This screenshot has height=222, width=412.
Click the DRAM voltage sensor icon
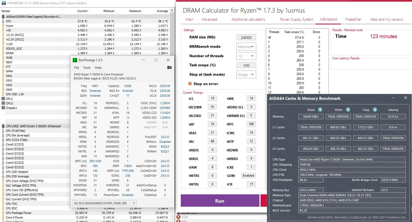tap(3, 53)
